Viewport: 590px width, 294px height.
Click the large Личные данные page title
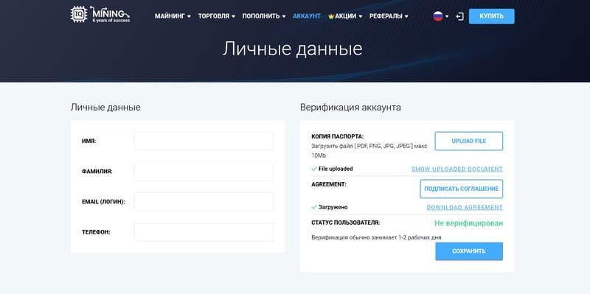[292, 49]
